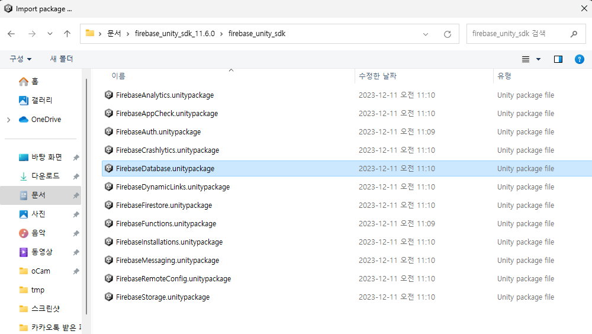Refresh the folder contents
This screenshot has height=334, width=592.
pyautogui.click(x=448, y=34)
